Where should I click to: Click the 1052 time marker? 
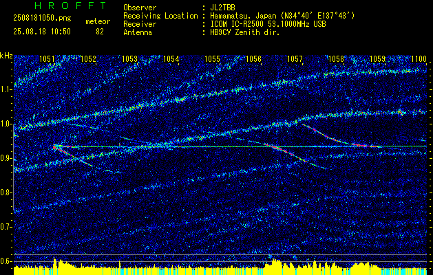click(x=88, y=58)
